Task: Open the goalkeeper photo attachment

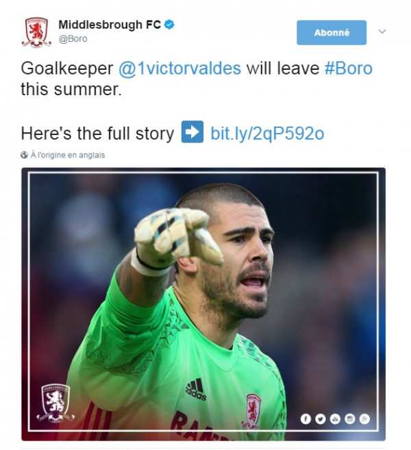Action: [203, 304]
